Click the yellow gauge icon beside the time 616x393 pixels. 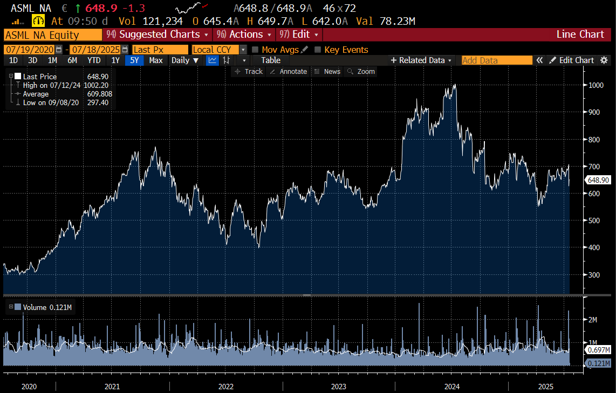[x=38, y=21]
